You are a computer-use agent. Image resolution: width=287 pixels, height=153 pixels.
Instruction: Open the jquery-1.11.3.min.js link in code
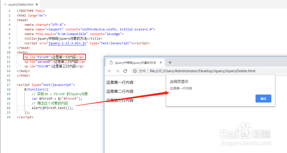67,43
